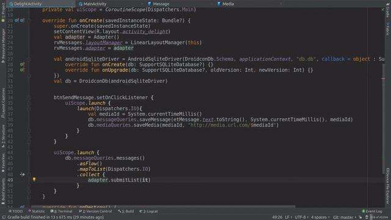Click first override gutter icon on line 20
This screenshot has height=220, width=391.
[x=16, y=20]
